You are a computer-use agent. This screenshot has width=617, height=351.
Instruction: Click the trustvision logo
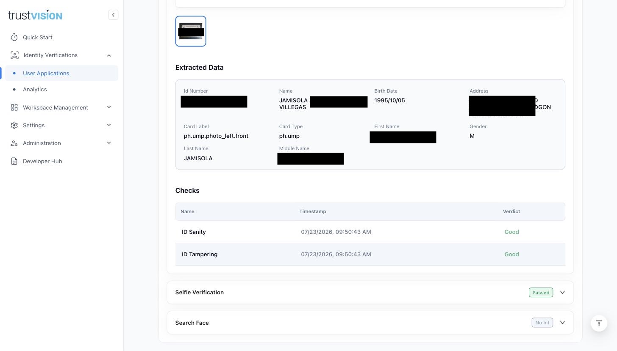click(x=35, y=15)
